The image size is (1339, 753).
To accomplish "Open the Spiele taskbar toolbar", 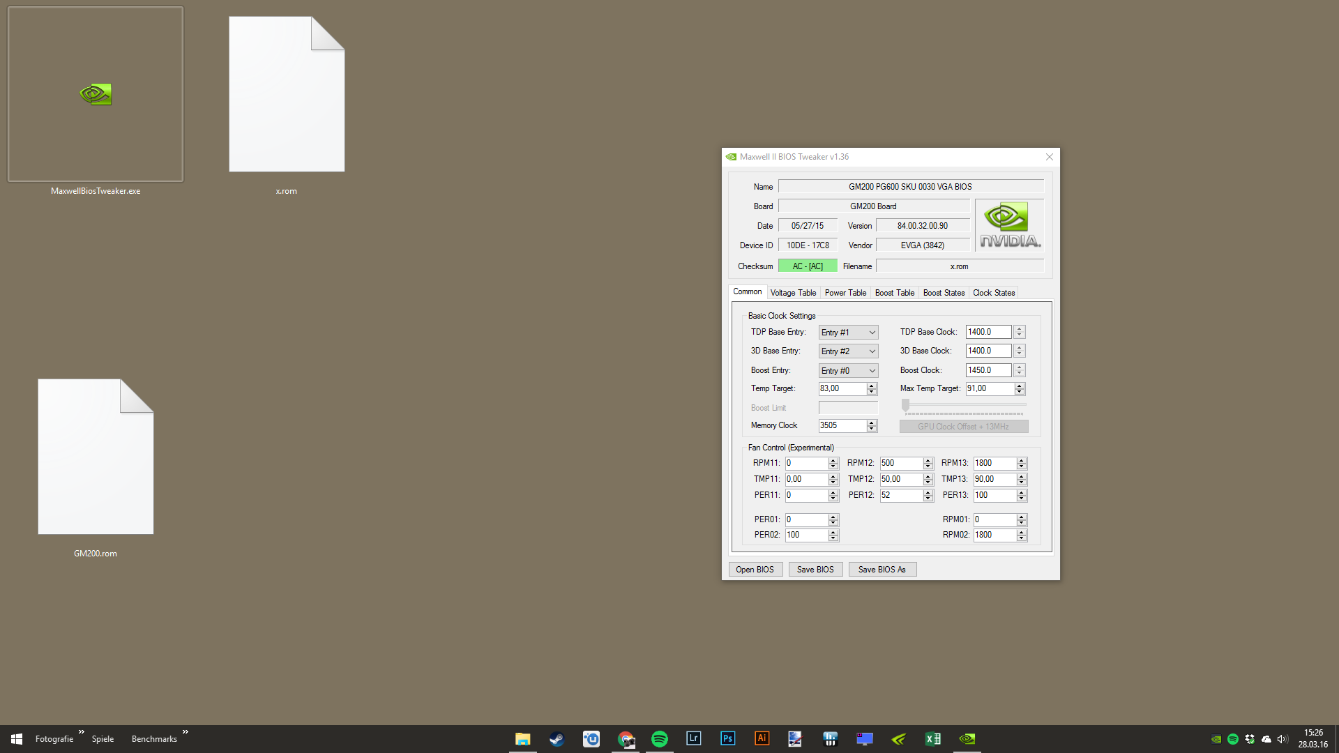I will [x=103, y=739].
